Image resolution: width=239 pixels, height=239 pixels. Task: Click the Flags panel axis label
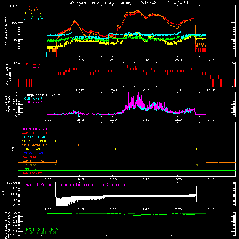point(12,149)
